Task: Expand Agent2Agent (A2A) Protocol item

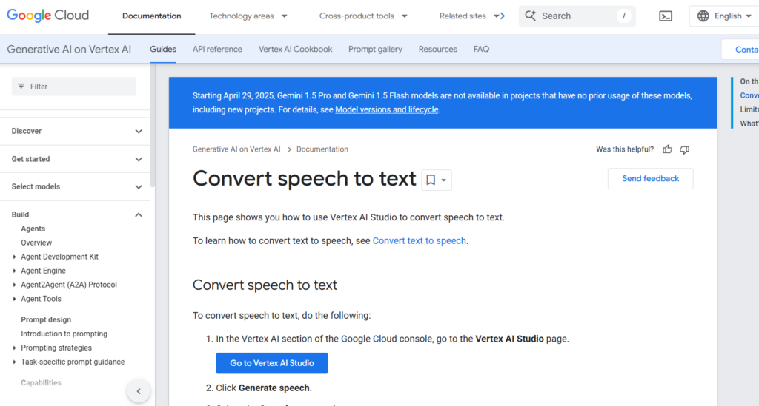Action: coord(14,285)
